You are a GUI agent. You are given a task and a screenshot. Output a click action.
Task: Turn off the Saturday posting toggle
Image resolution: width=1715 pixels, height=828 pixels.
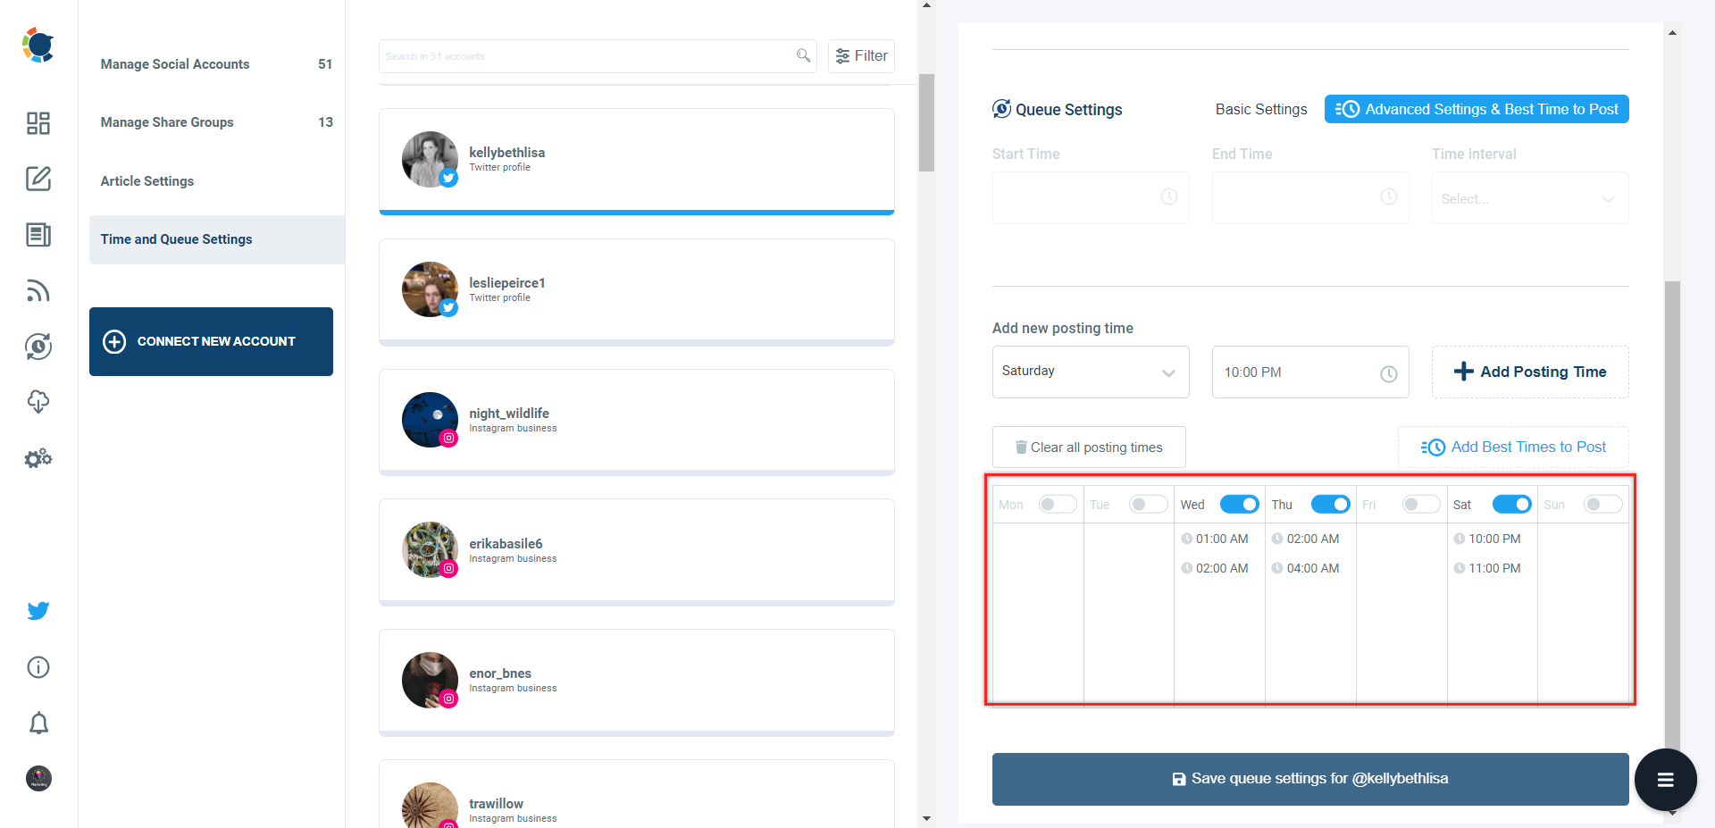[1510, 504]
